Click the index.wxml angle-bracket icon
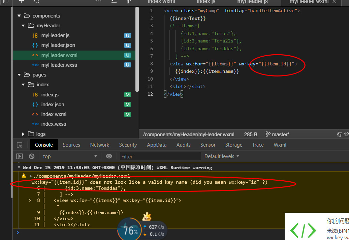The image size is (349, 240). point(35,114)
